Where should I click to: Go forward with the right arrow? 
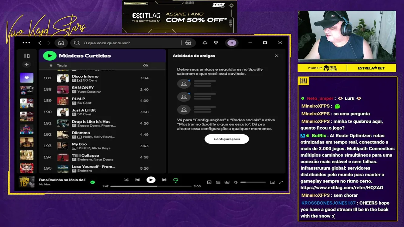(x=49, y=43)
